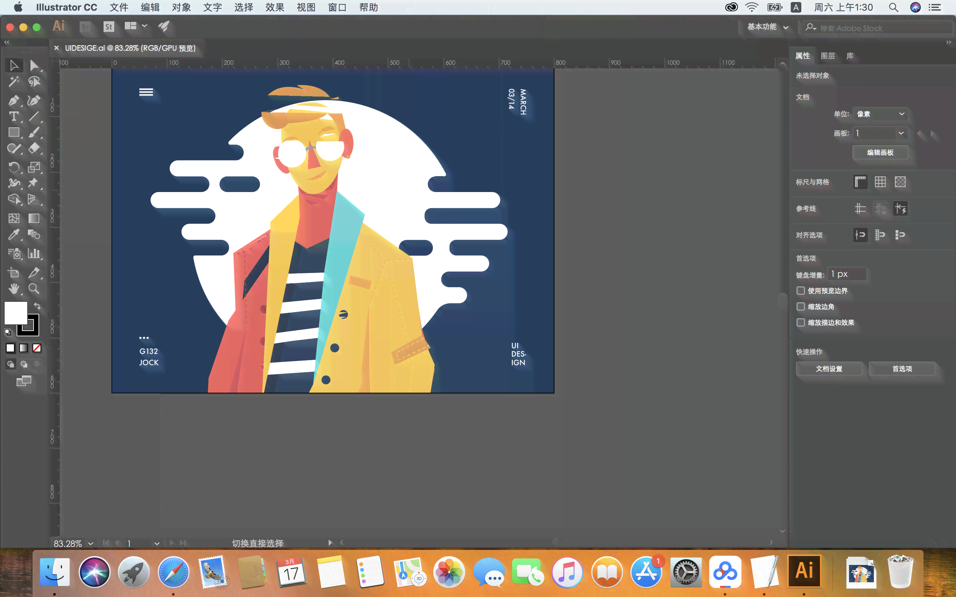Enable 使用预览边界 checkbox
The width and height of the screenshot is (956, 597).
800,291
